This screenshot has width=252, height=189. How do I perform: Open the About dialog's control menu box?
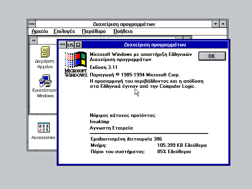[63, 44]
